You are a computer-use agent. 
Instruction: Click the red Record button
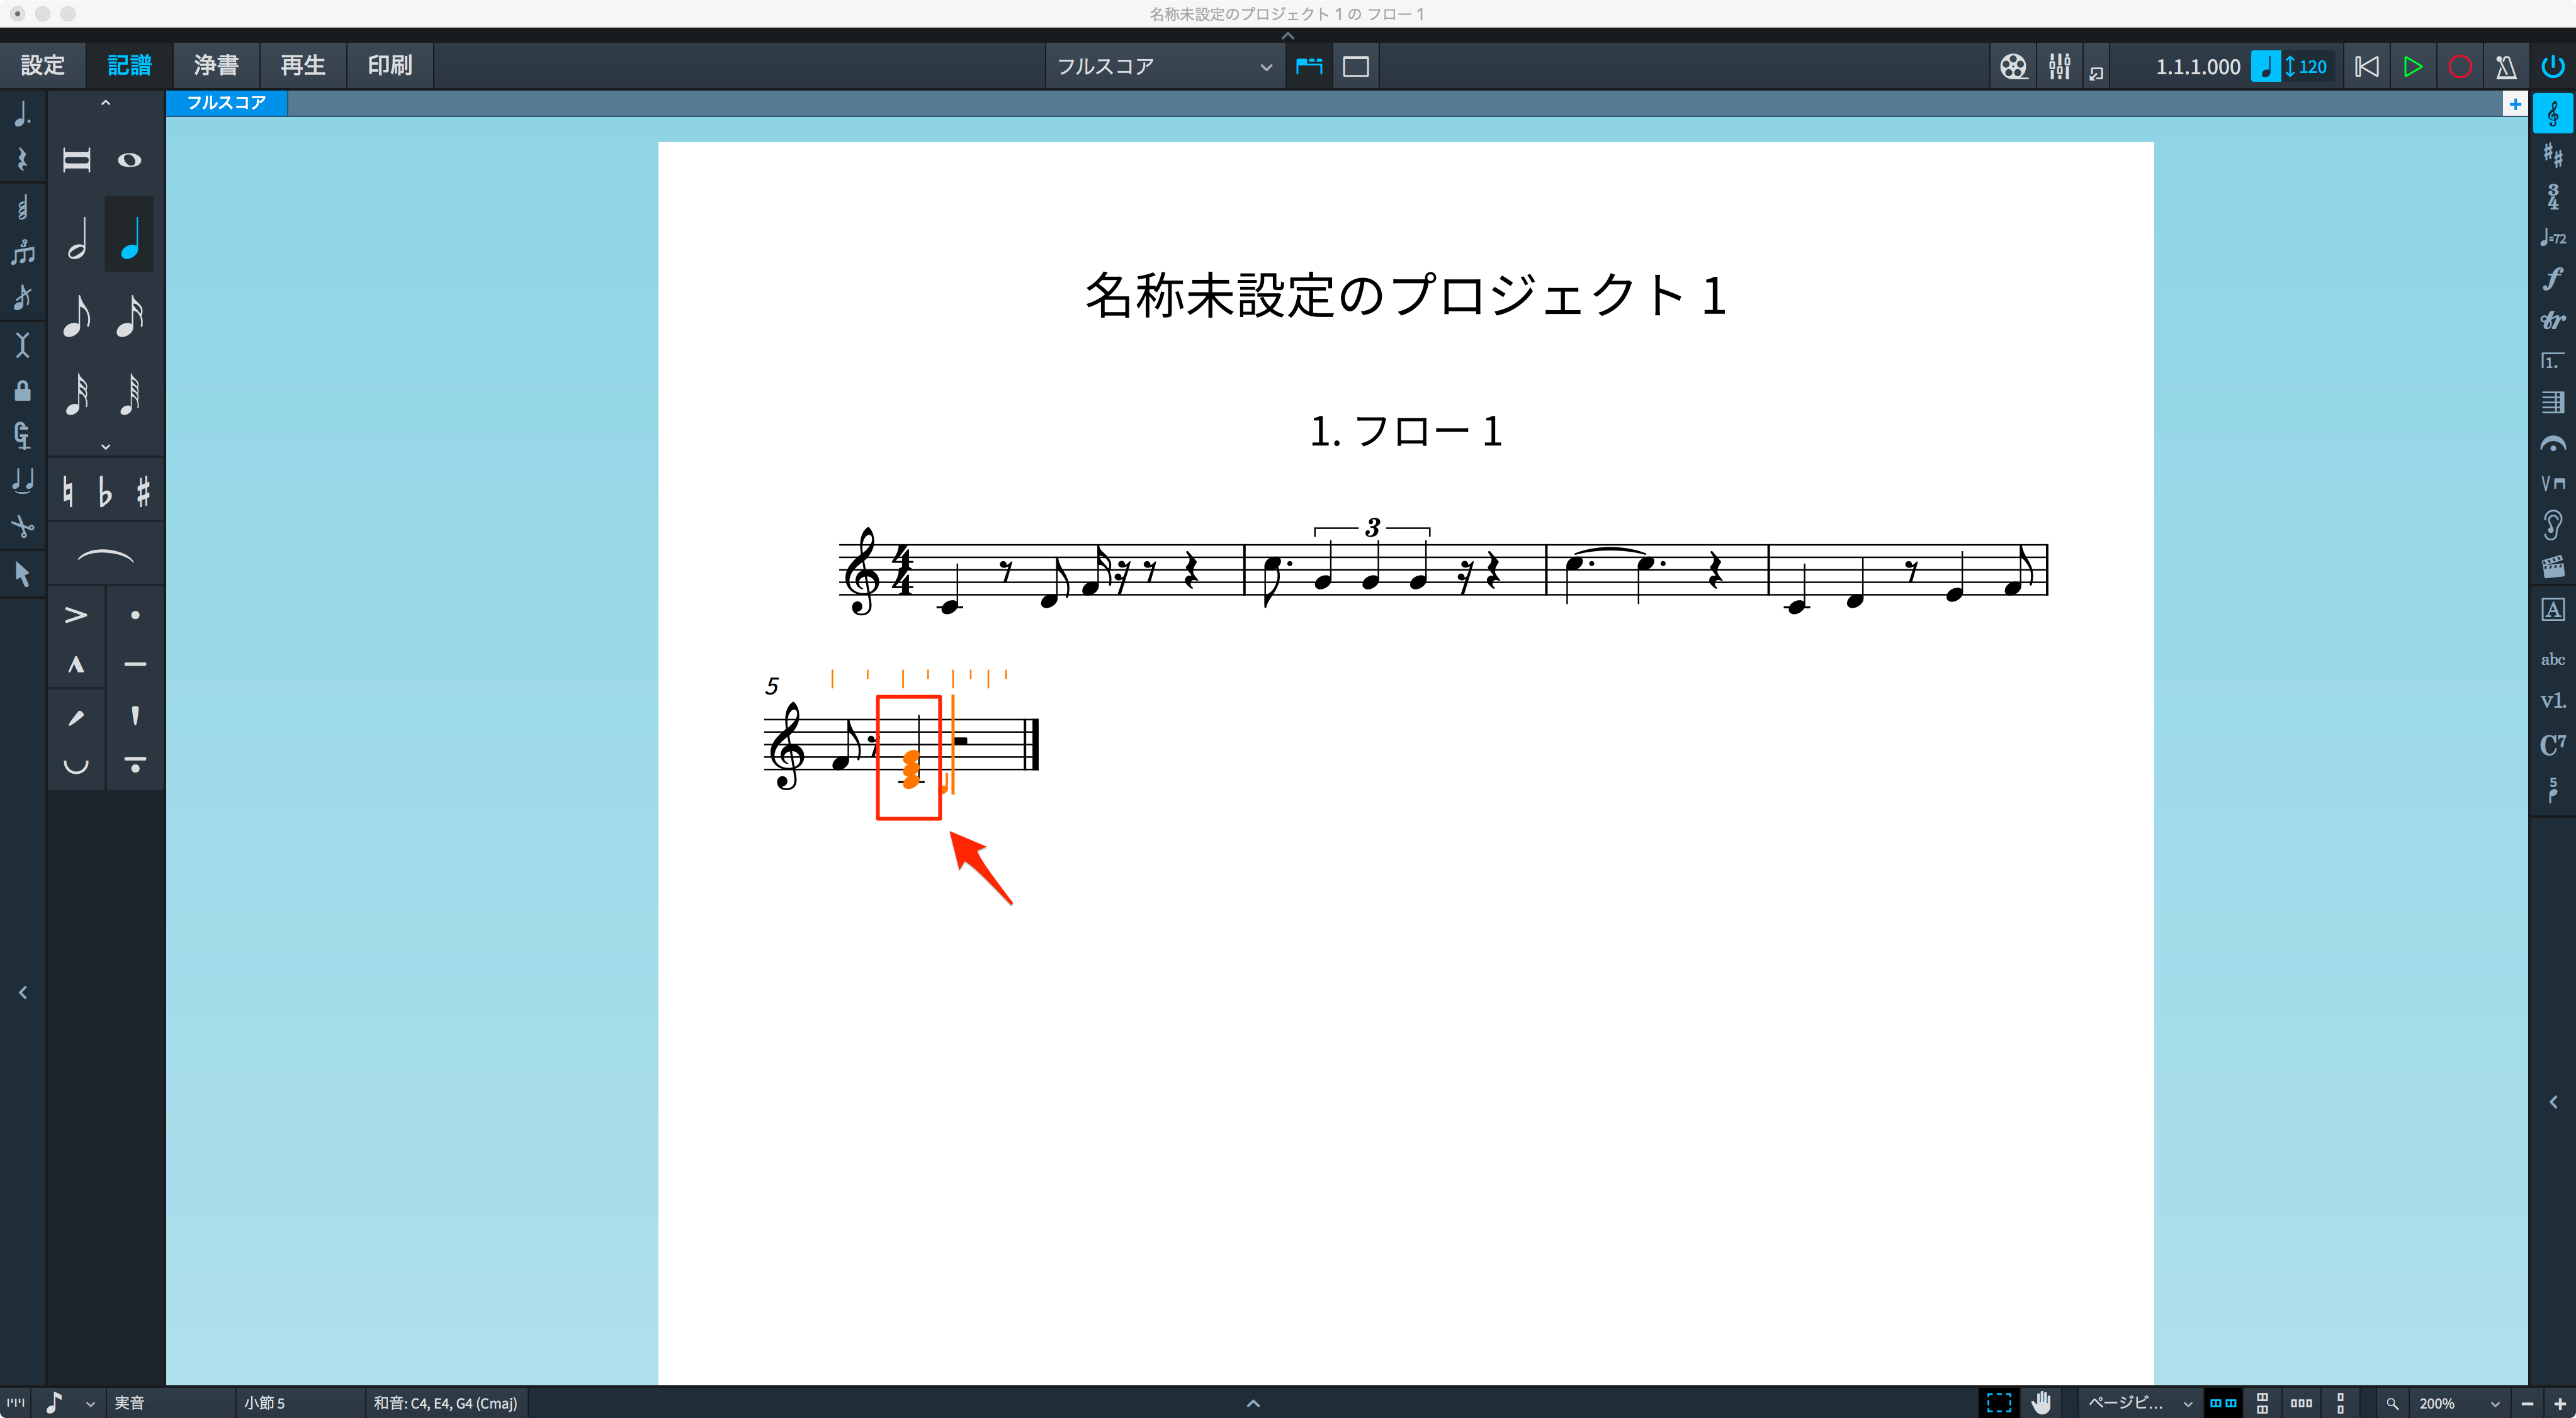coord(2460,67)
